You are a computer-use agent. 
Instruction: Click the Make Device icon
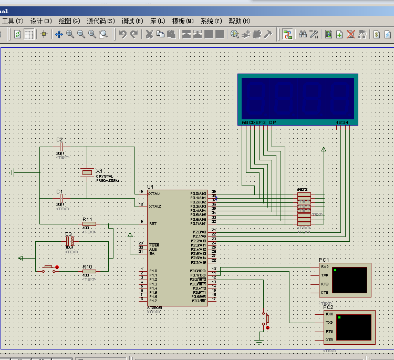pyautogui.click(x=246, y=34)
